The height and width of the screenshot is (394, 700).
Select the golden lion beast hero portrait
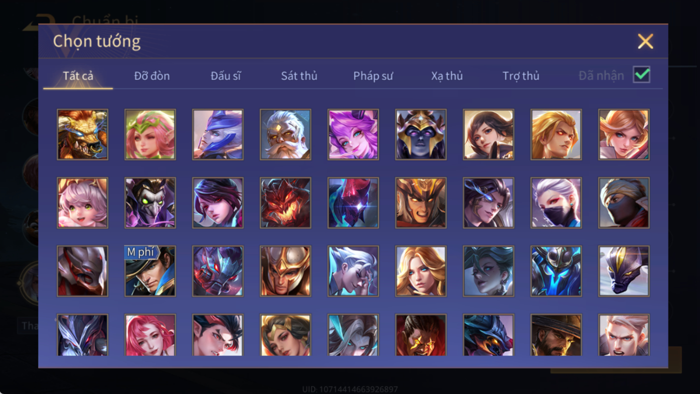click(x=82, y=135)
